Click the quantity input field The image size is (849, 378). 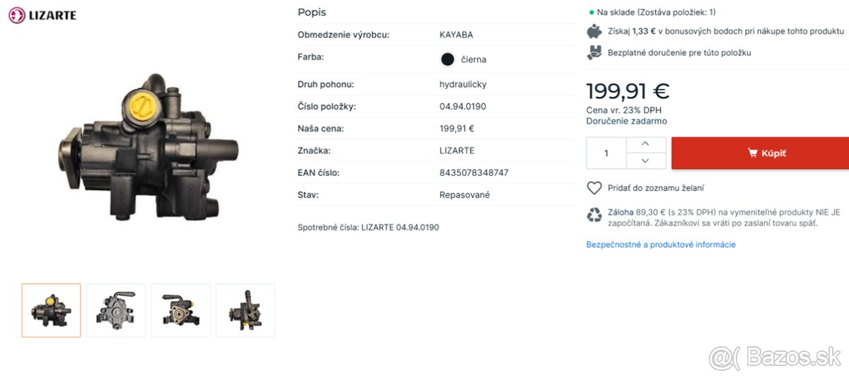(606, 153)
